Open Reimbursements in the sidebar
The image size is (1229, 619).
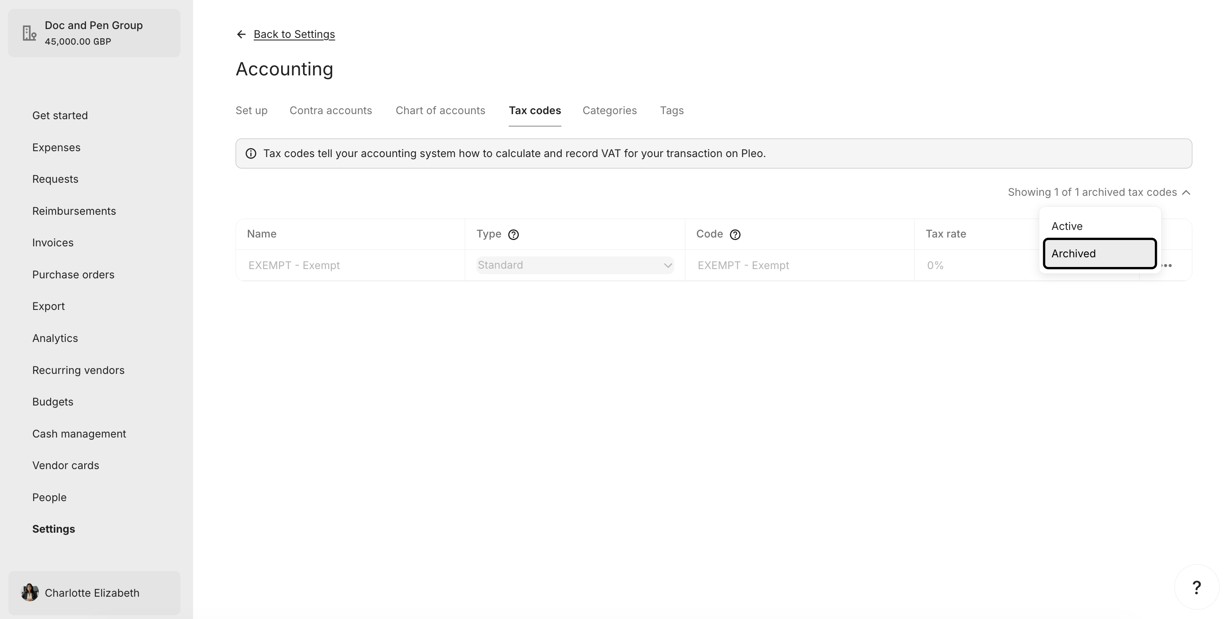click(74, 211)
